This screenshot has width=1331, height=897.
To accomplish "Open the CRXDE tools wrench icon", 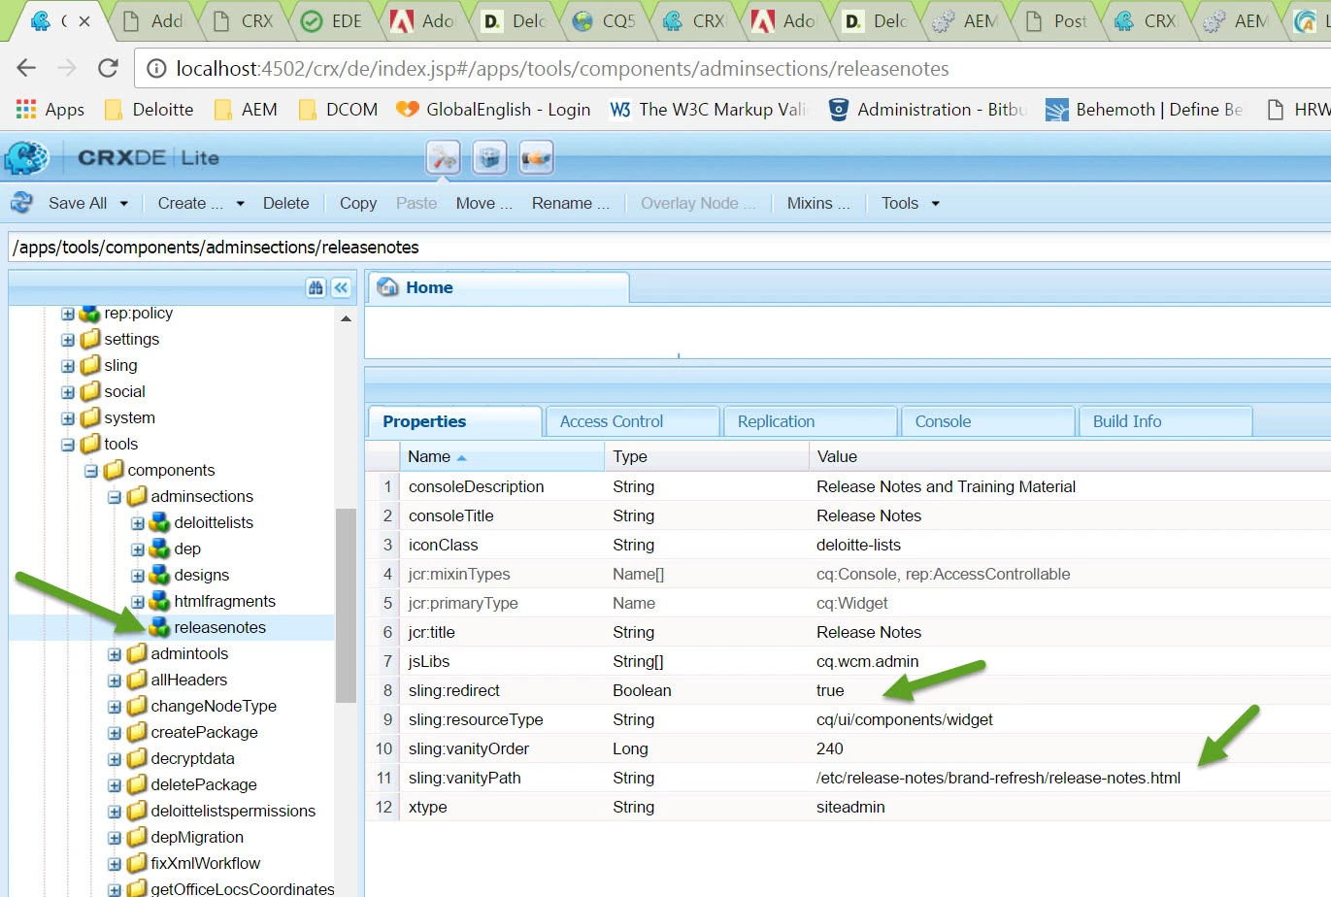I will [443, 157].
